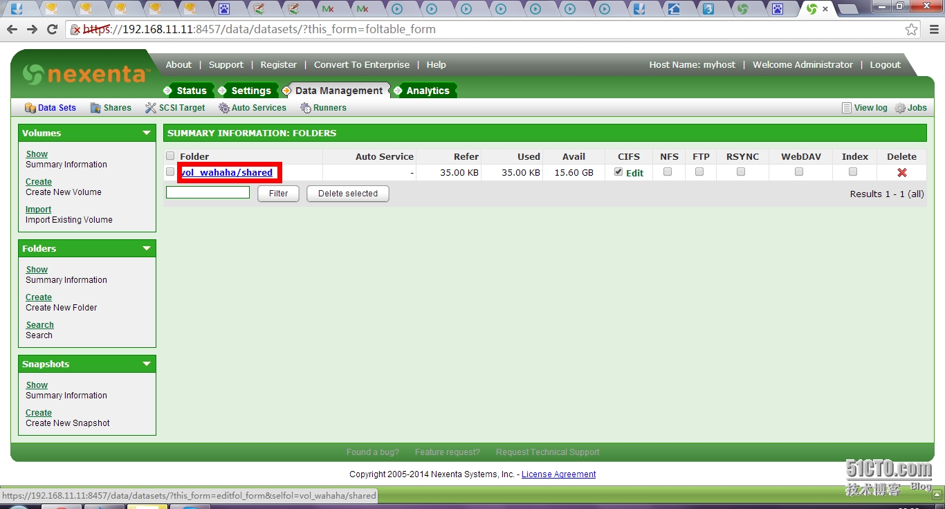Click Create under Folders
The height and width of the screenshot is (509, 945).
[x=39, y=297]
